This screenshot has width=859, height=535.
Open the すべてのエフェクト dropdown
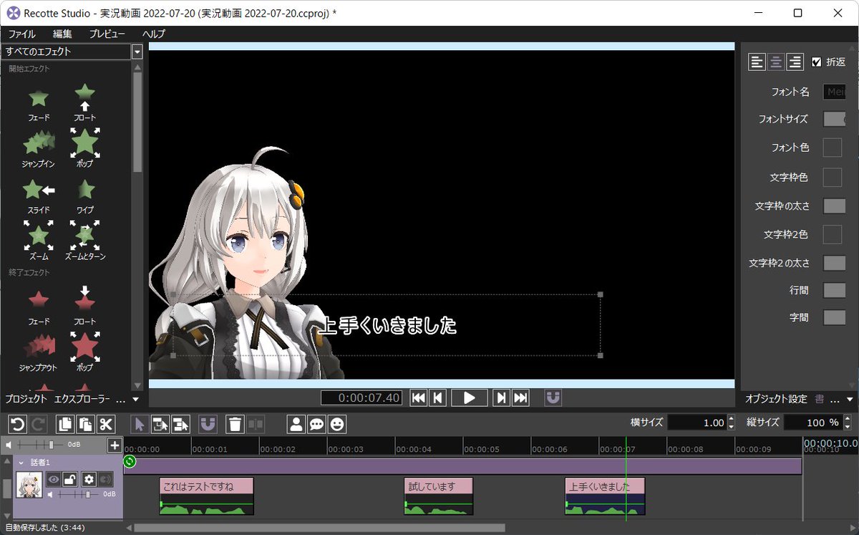click(x=137, y=52)
